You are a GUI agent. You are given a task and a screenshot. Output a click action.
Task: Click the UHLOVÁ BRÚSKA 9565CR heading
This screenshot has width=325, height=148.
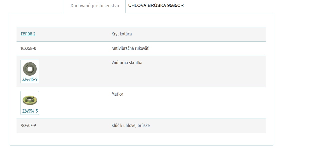[x=156, y=5]
